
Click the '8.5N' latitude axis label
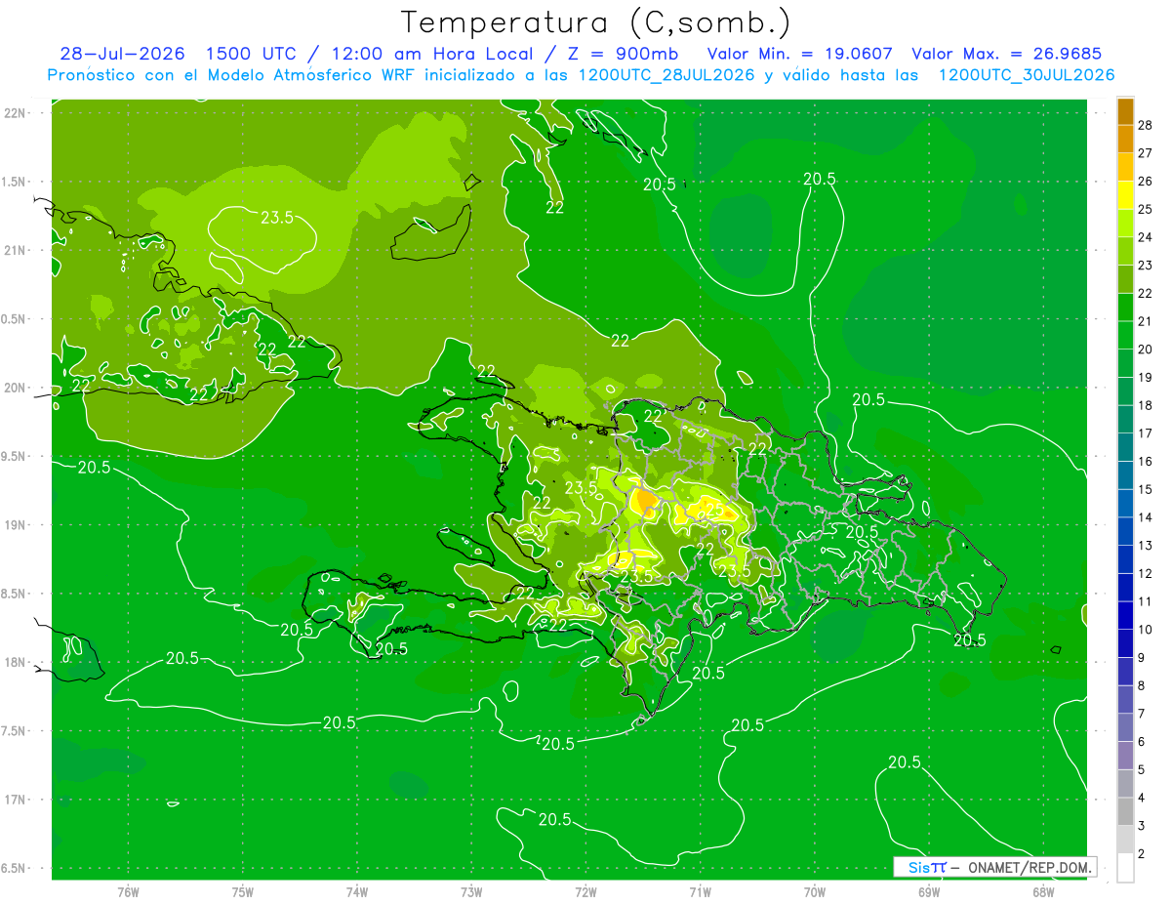15,594
